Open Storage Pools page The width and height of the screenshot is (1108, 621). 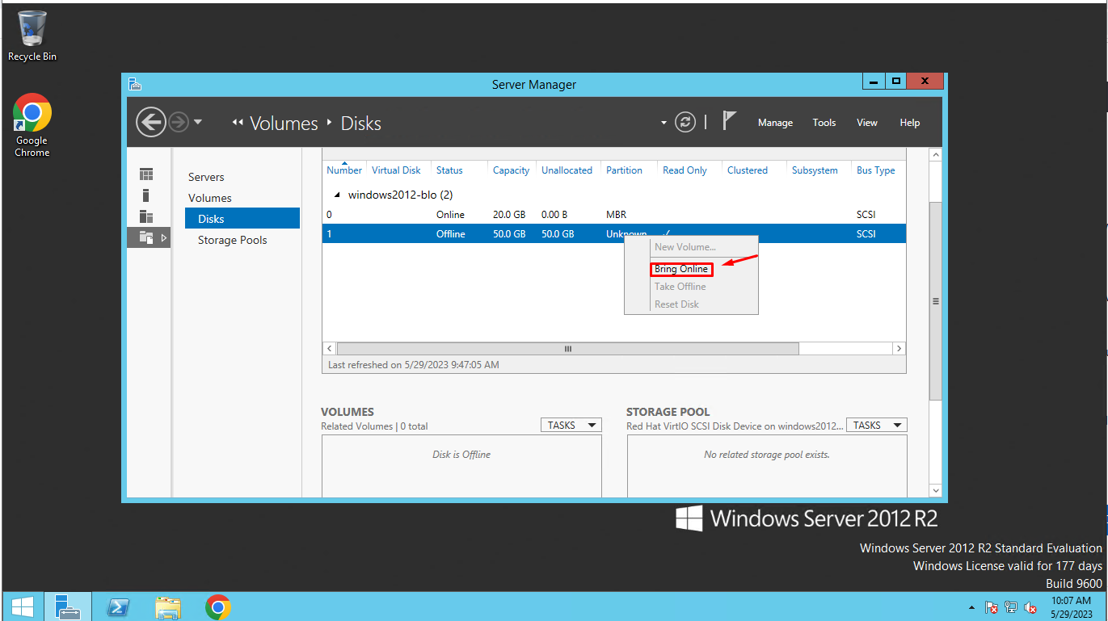[232, 240]
